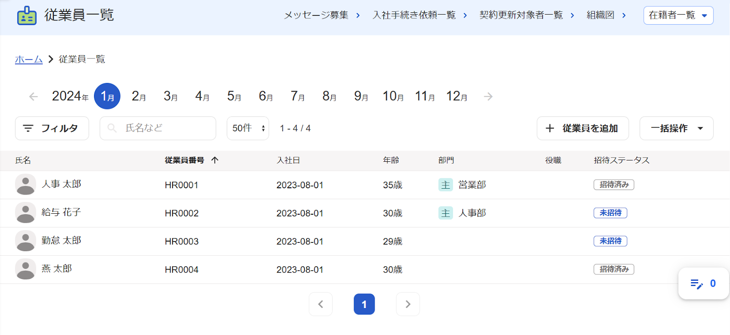
Task: Click the 氏名 column header
Action: click(x=23, y=160)
